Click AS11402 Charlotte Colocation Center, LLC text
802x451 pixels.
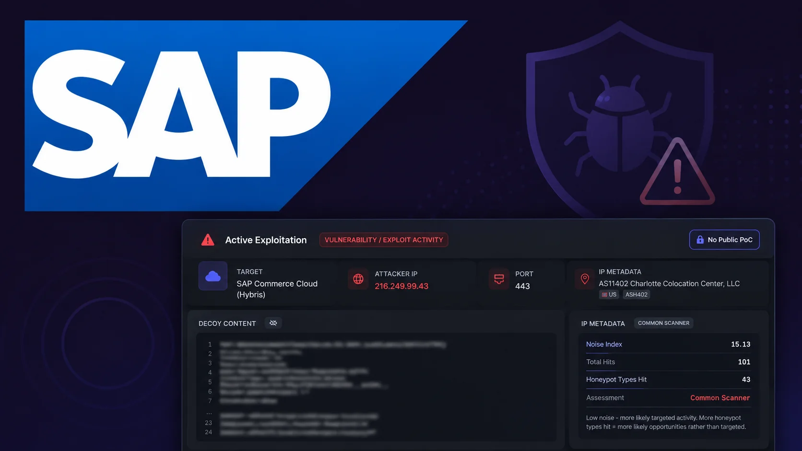(x=669, y=284)
